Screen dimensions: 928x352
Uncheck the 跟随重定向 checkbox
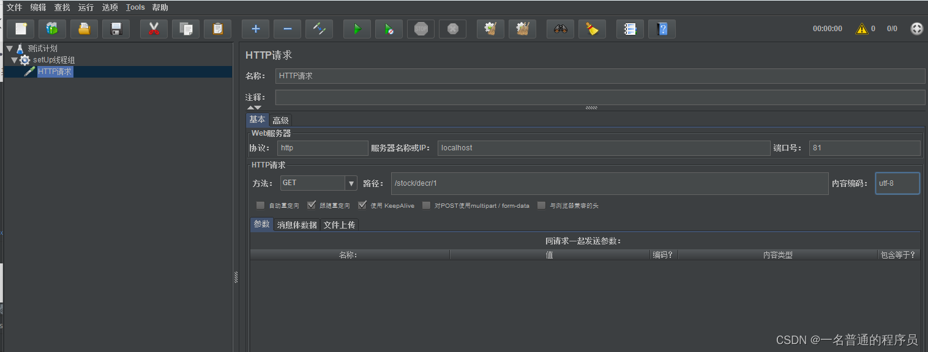pyautogui.click(x=312, y=205)
